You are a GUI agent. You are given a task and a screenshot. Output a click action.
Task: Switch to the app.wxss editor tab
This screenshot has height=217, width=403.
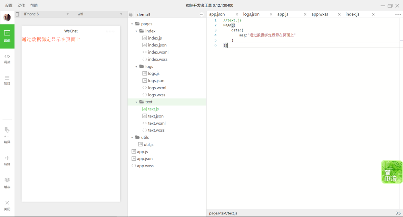tap(319, 14)
